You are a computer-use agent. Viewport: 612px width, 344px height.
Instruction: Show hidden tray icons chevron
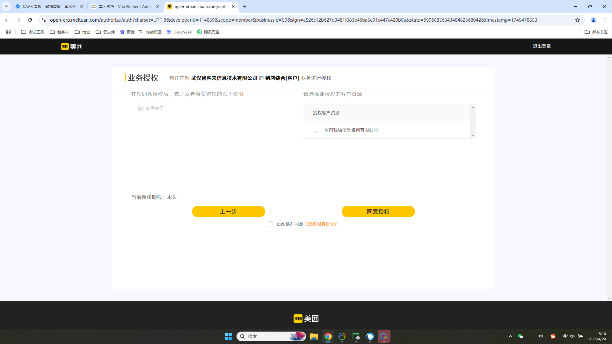click(x=510, y=336)
